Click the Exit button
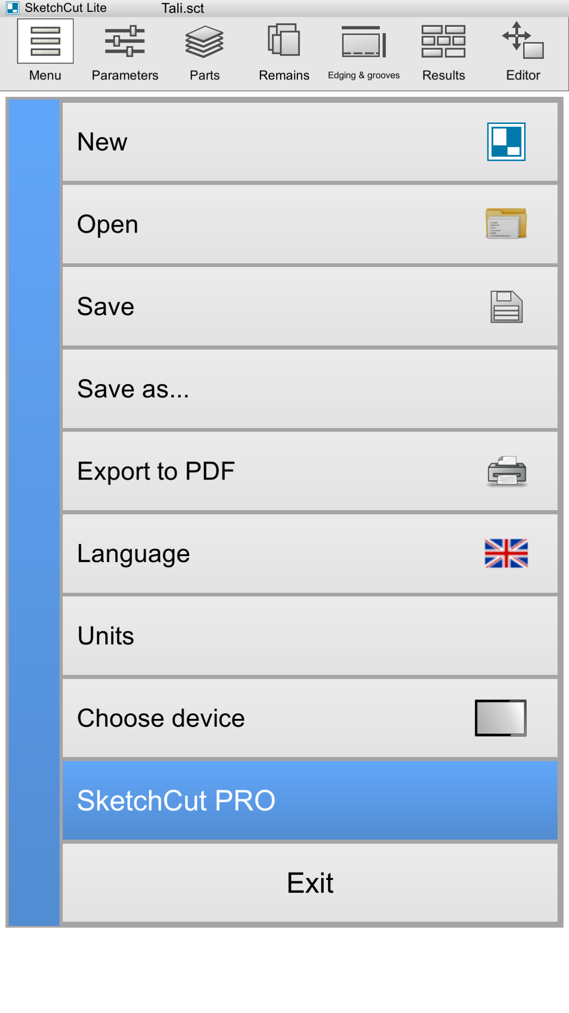569x1013 pixels. 310,883
